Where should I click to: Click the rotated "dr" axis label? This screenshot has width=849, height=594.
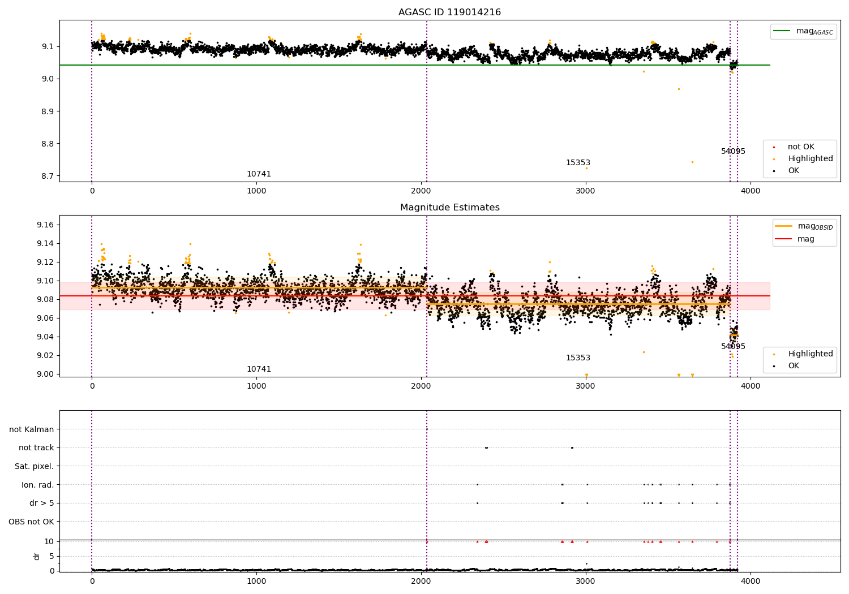(37, 556)
